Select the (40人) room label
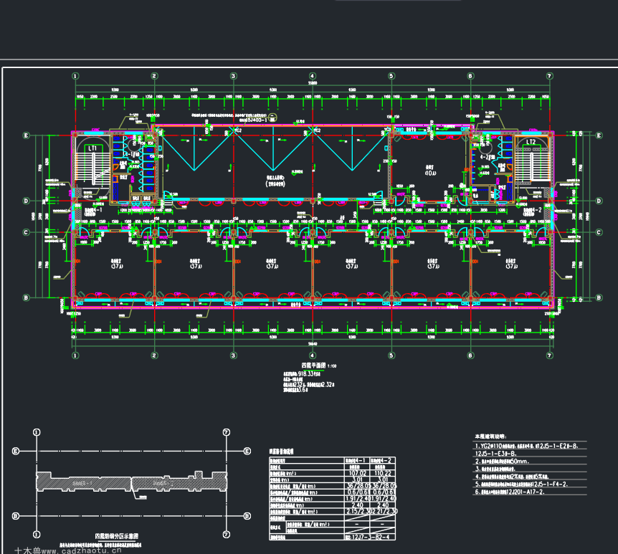Viewport: 618px width, 554px height. click(430, 173)
